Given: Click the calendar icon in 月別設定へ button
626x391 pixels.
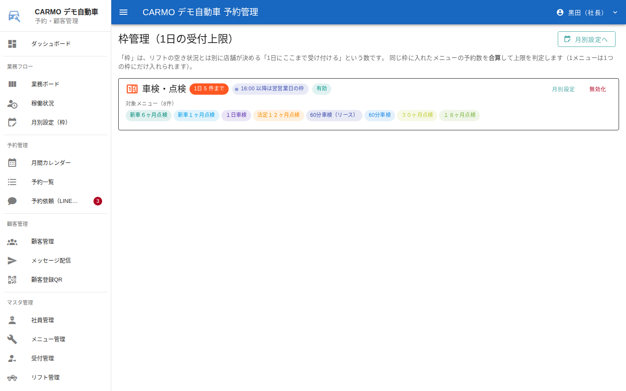Looking at the screenshot, I should 567,39.
